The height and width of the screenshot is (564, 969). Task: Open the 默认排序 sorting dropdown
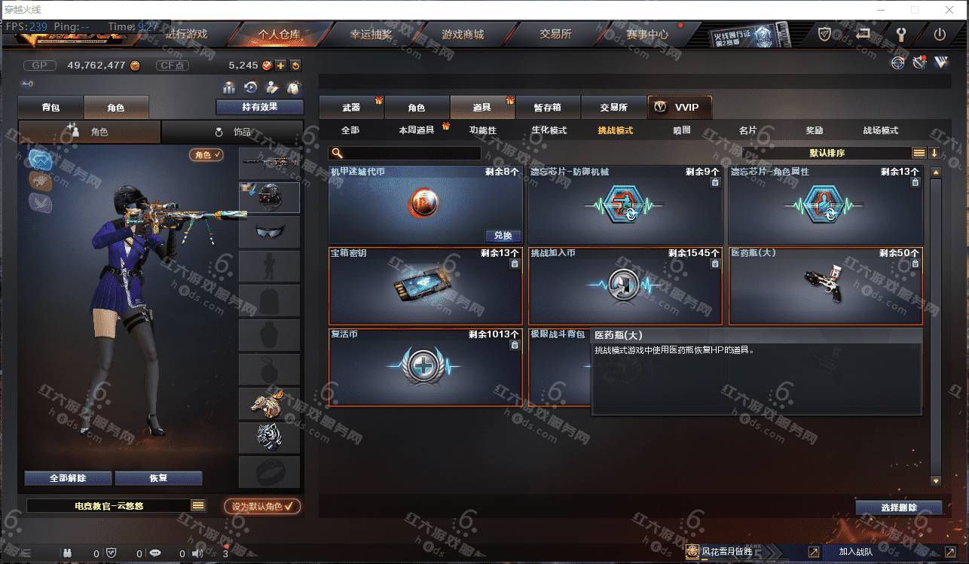[827, 153]
